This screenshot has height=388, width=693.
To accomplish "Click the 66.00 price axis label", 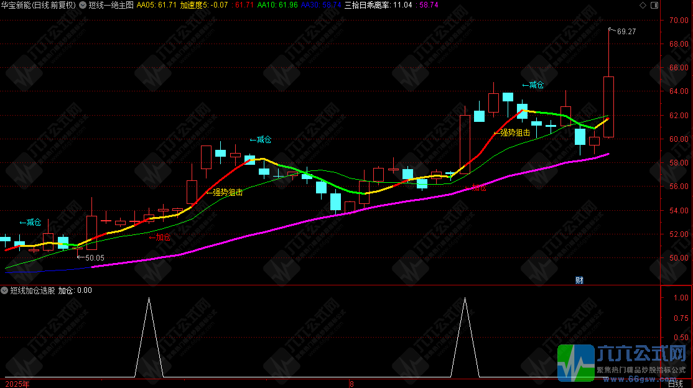I will click(679, 68).
